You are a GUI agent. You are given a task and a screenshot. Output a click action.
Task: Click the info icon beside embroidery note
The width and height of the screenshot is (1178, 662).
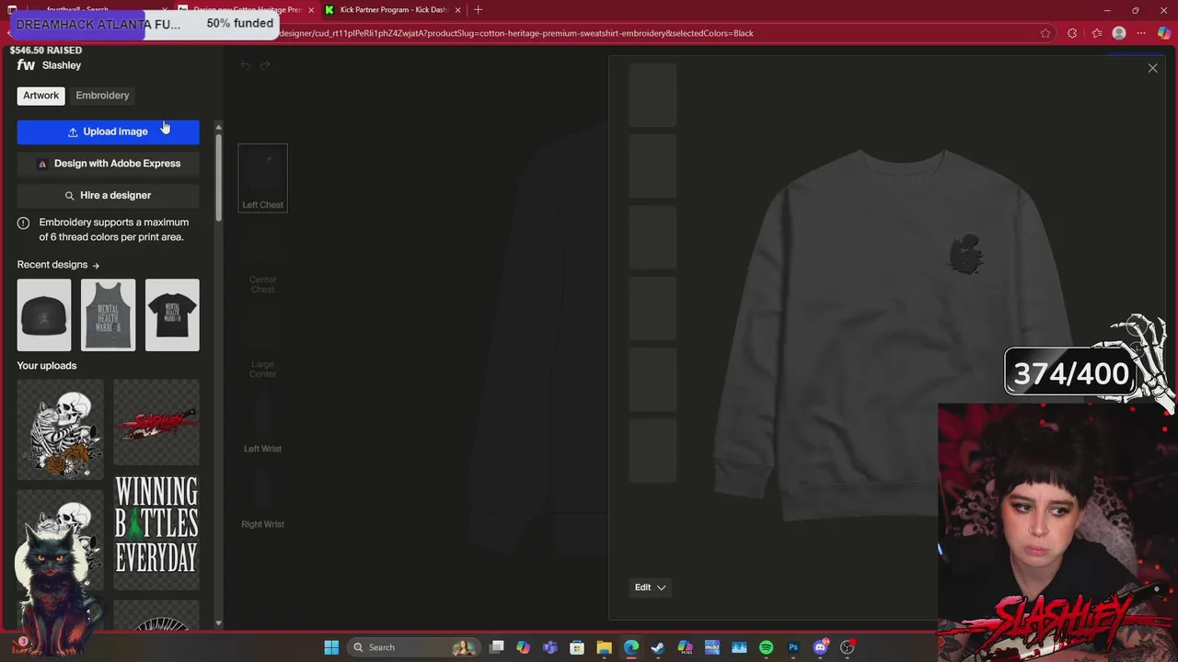click(x=23, y=223)
